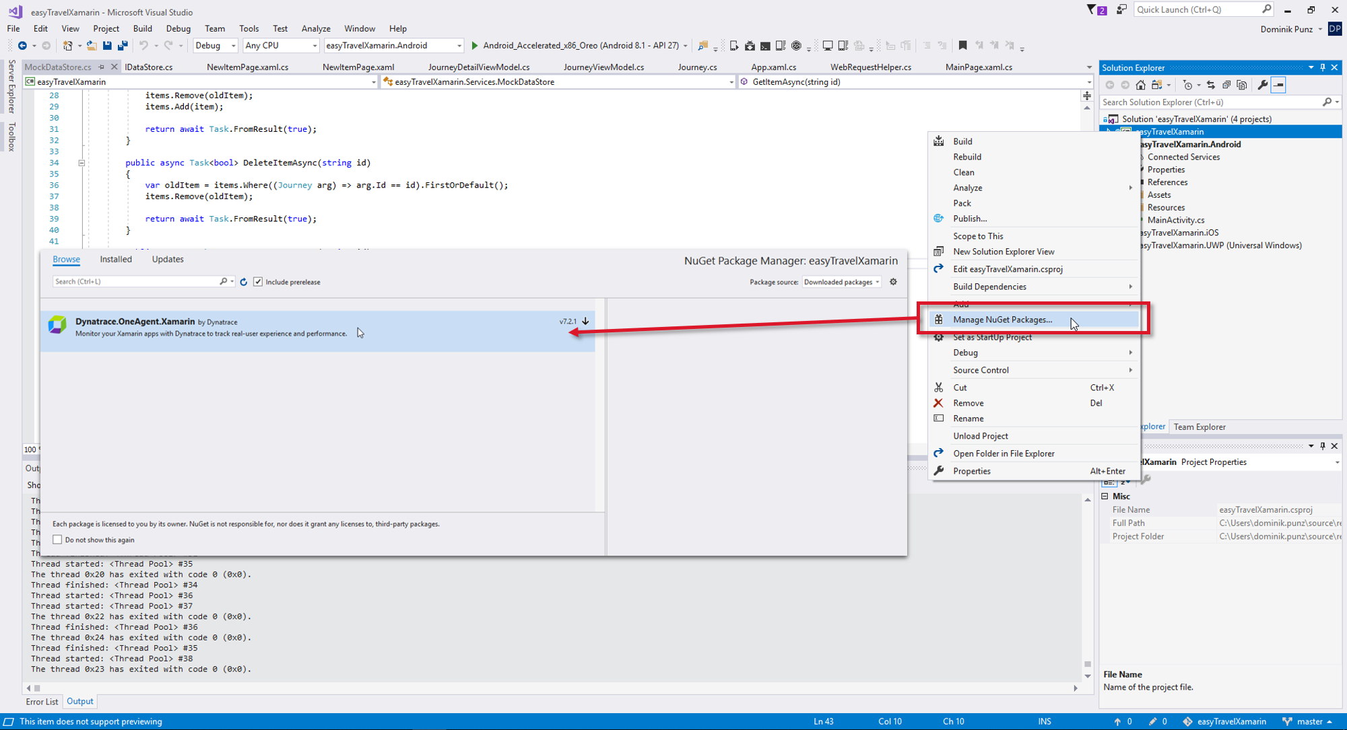Select Manage NuGet Packages context entry
This screenshot has width=1347, height=730.
click(x=1034, y=320)
